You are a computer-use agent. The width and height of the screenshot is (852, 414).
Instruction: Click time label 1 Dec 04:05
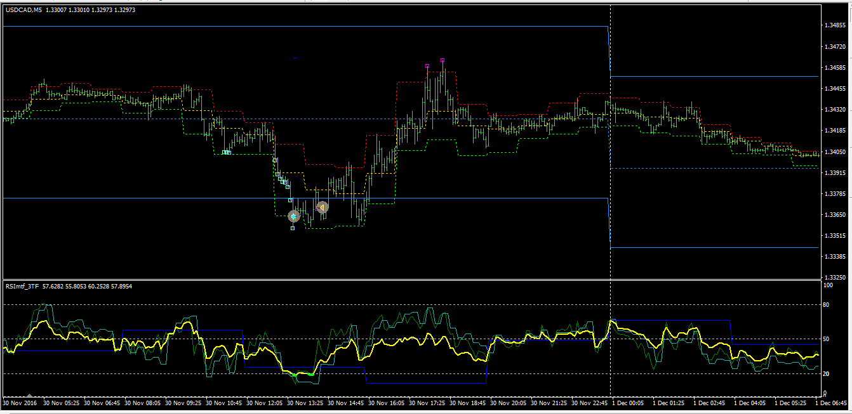pos(751,403)
